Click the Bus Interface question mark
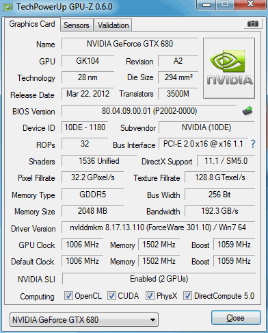This screenshot has width=268, height=333. click(x=253, y=144)
